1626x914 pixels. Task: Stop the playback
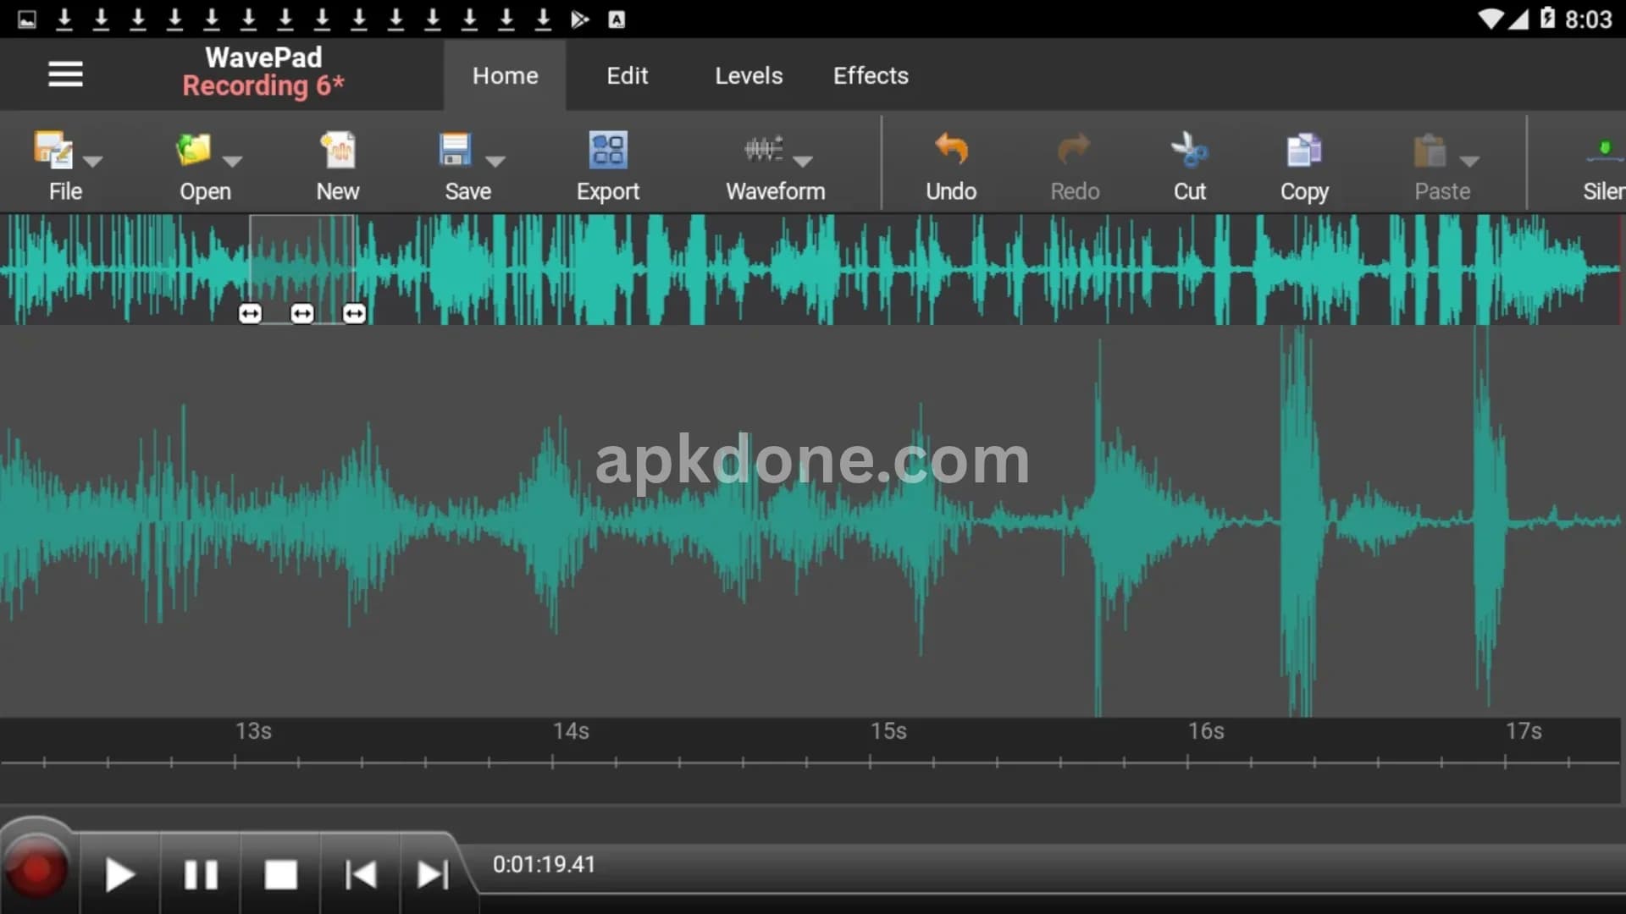coord(281,874)
